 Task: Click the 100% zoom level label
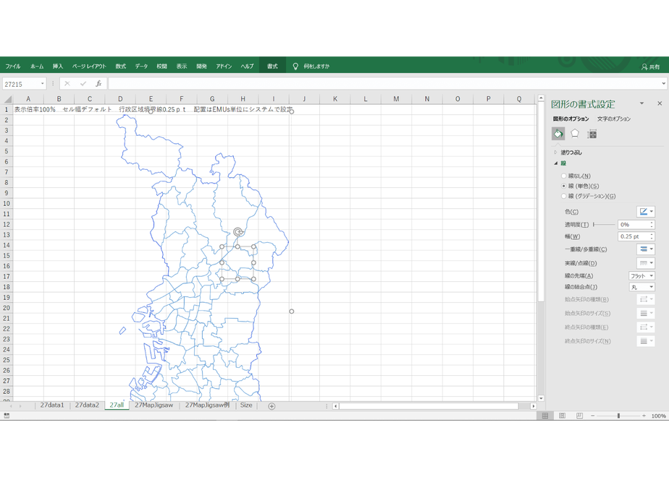click(658, 416)
